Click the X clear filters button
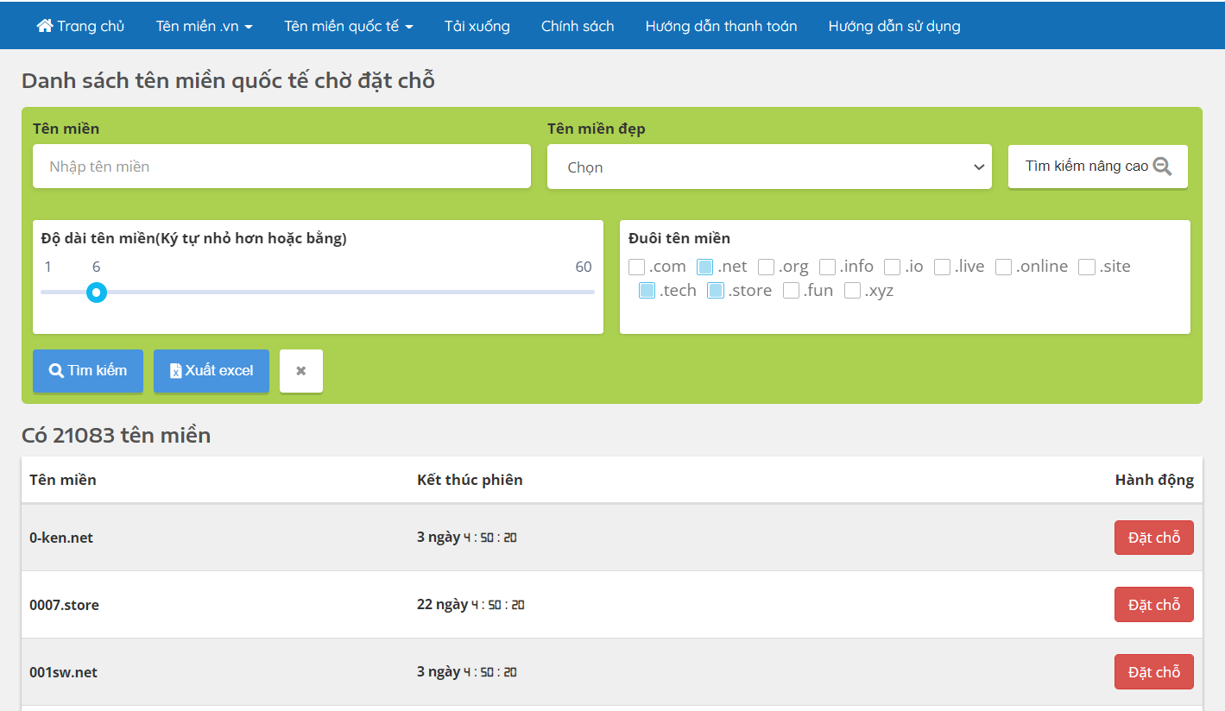 [x=301, y=371]
